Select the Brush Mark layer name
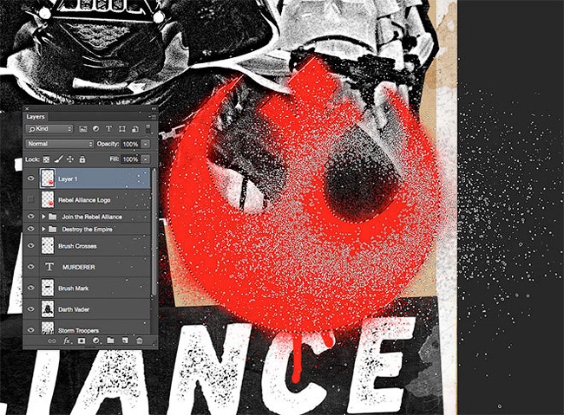The height and width of the screenshot is (415, 564). tap(74, 289)
